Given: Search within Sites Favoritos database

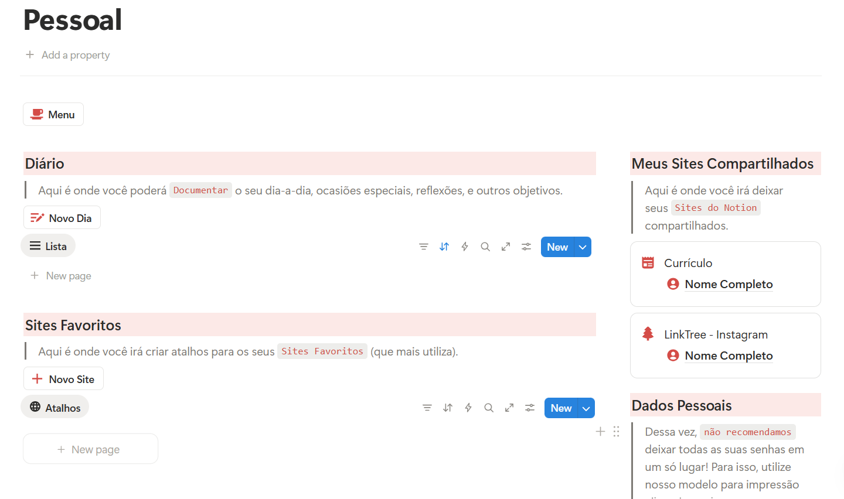Looking at the screenshot, I should click(x=489, y=408).
